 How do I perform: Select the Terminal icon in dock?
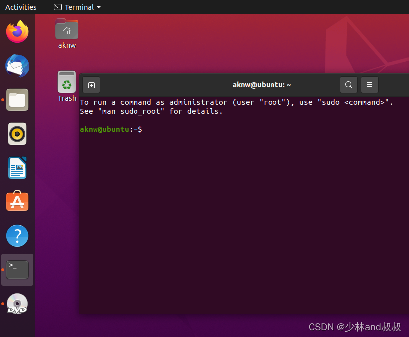tap(17, 270)
